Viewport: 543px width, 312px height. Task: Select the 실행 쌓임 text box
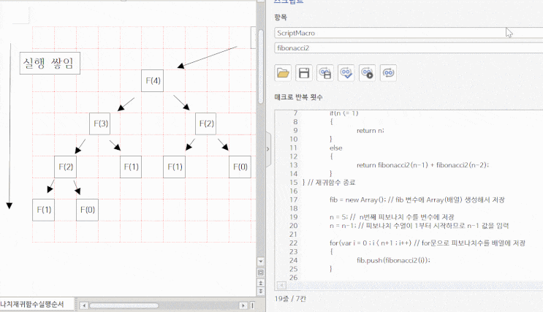(50, 63)
